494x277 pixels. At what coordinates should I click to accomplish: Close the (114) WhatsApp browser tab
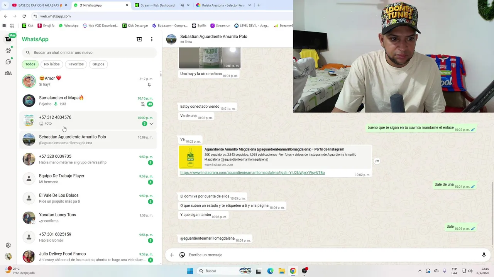(127, 5)
